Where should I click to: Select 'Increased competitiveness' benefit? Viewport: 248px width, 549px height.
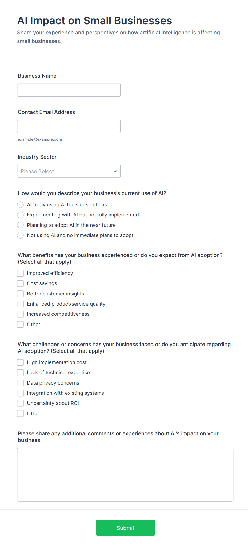click(x=20, y=314)
